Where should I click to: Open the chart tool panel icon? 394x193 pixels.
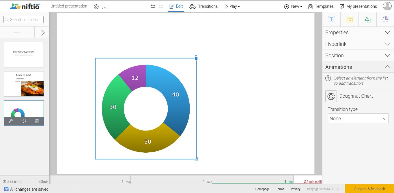(x=385, y=20)
